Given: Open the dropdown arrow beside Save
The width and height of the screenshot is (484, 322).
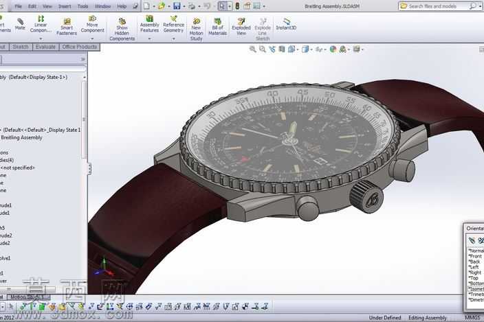Looking at the screenshot, I should tap(184, 6).
